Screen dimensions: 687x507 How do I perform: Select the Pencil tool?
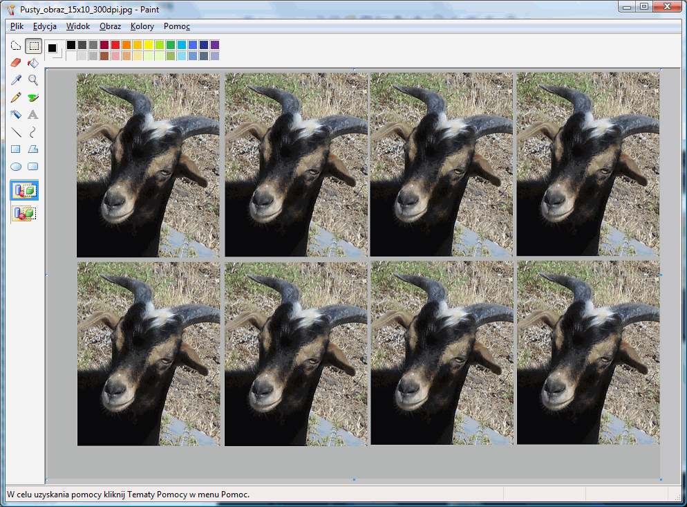coord(16,98)
